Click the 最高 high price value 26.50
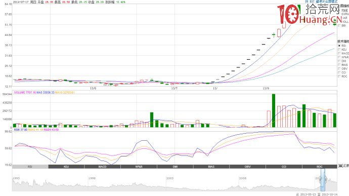The image size is (349, 196). click(x=66, y=2)
